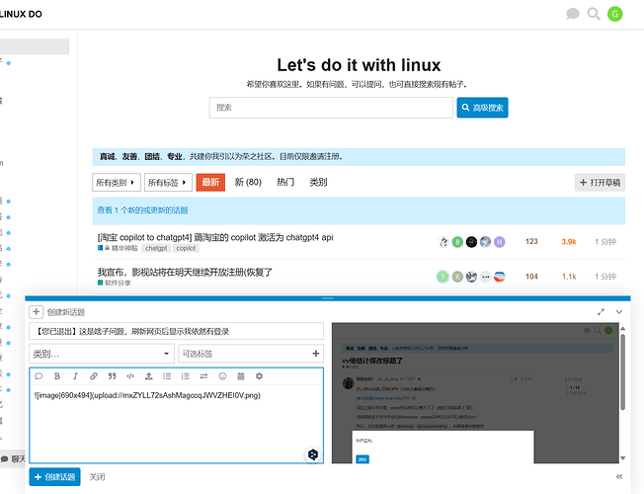
Task: Click view count 3.9k on the first topic
Action: 569,242
